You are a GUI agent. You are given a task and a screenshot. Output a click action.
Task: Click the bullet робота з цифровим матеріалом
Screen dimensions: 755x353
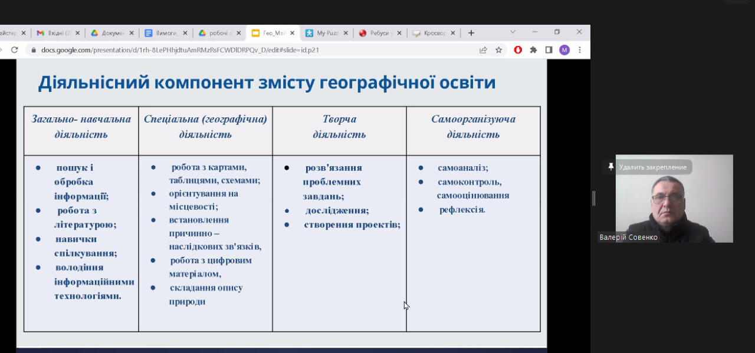click(x=211, y=267)
